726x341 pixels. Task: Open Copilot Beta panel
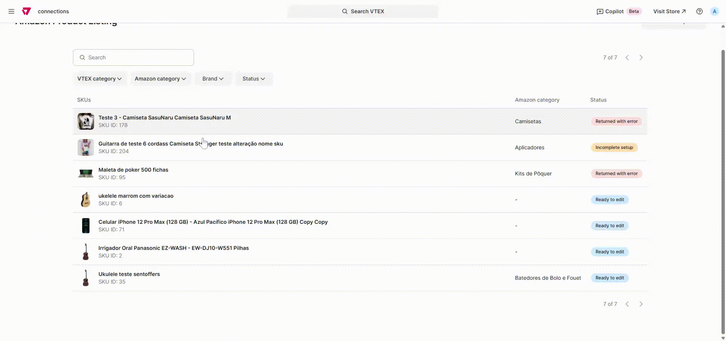[619, 11]
